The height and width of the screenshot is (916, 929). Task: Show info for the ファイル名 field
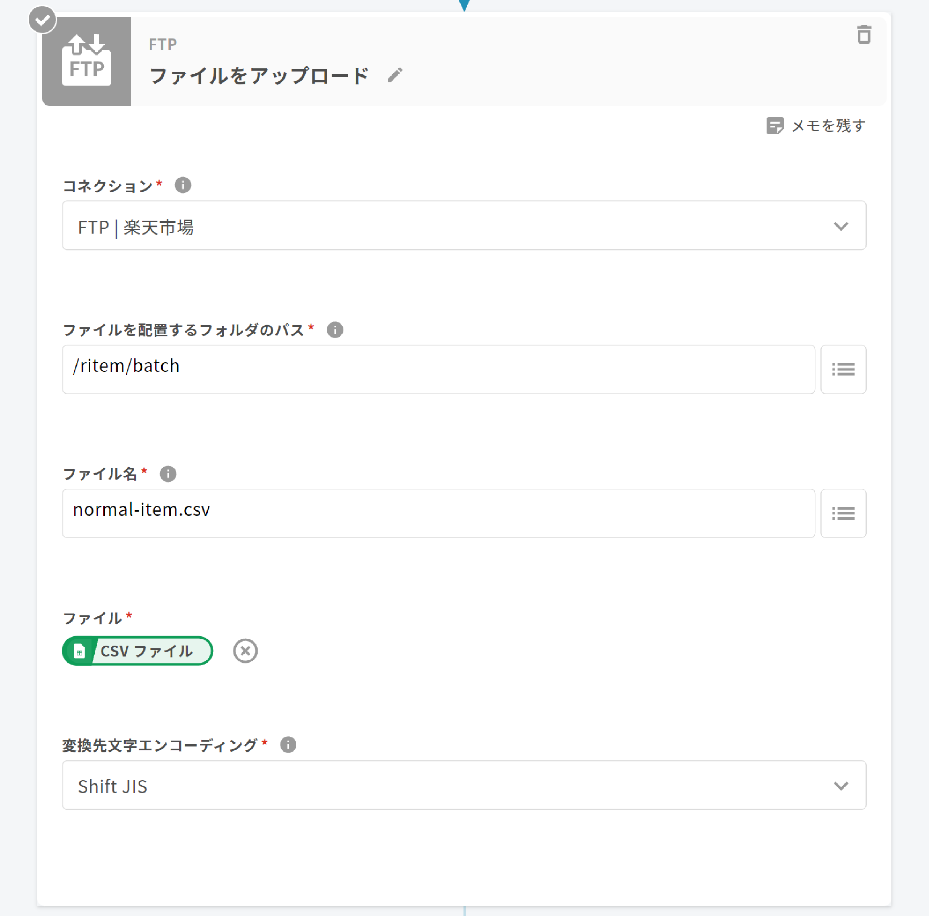tap(168, 474)
